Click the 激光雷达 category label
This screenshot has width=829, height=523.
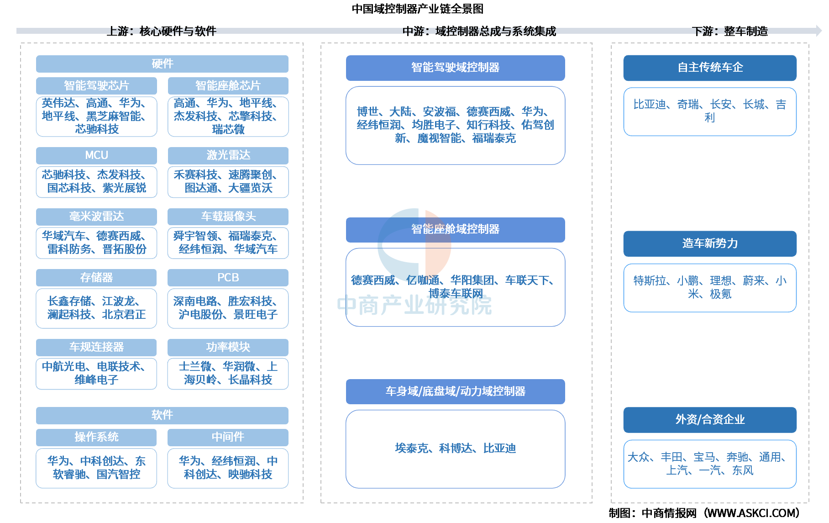point(228,155)
